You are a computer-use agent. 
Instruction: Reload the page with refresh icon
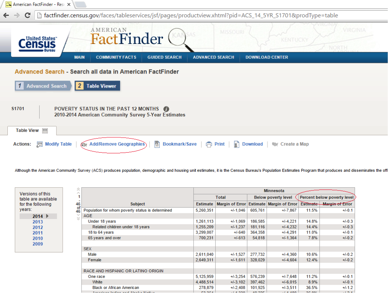pyautogui.click(x=28, y=15)
